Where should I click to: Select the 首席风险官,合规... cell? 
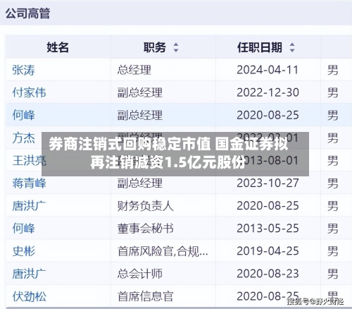coord(163,251)
